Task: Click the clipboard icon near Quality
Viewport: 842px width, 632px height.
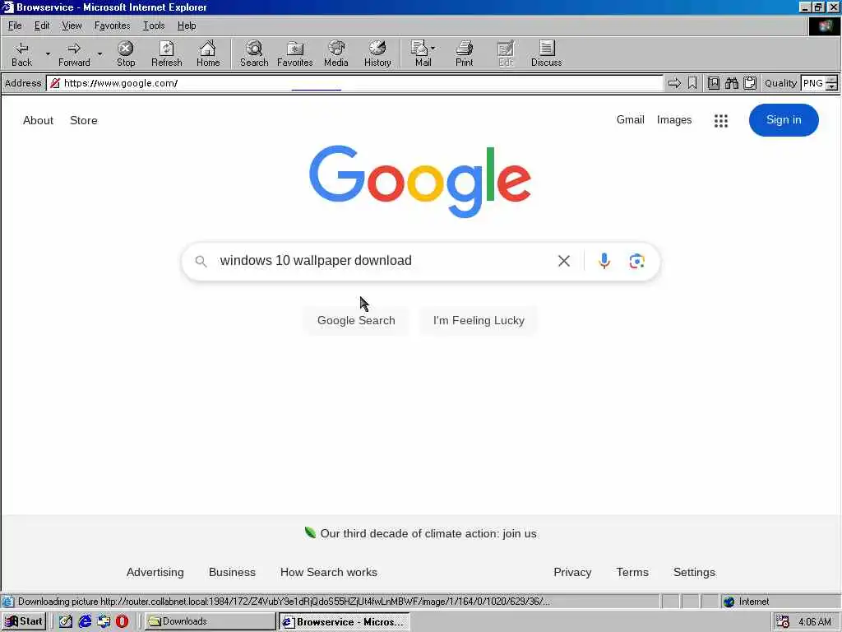Action: click(750, 83)
